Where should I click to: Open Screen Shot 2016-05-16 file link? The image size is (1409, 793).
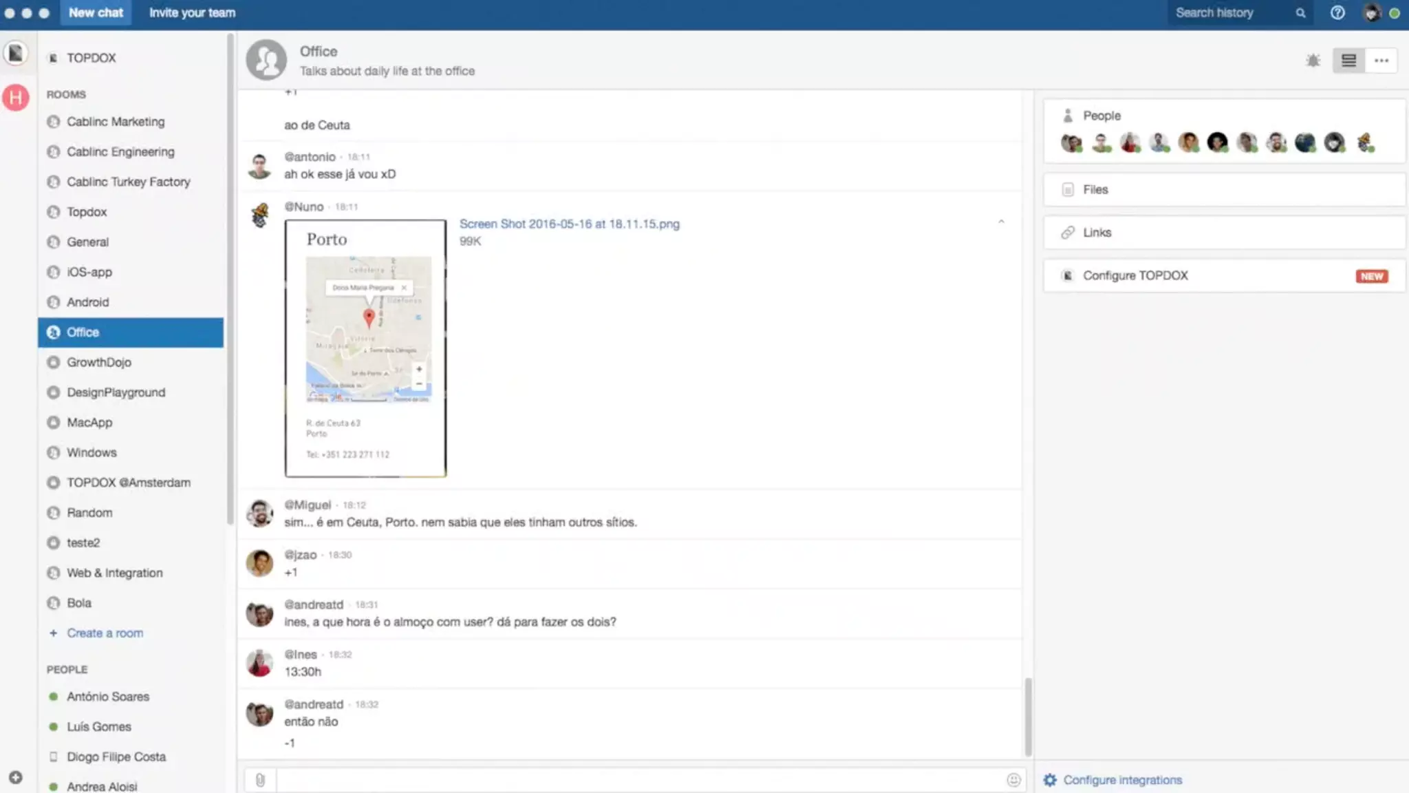click(569, 224)
